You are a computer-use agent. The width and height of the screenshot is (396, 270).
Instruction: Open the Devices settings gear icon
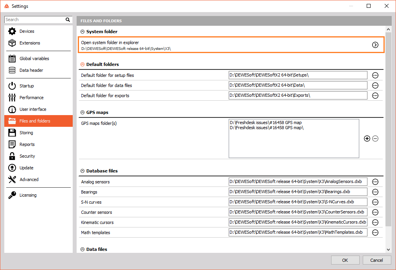(x=12, y=31)
